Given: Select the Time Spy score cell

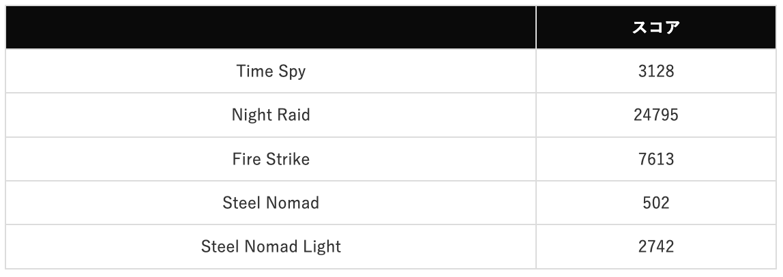Looking at the screenshot, I should (x=655, y=71).
